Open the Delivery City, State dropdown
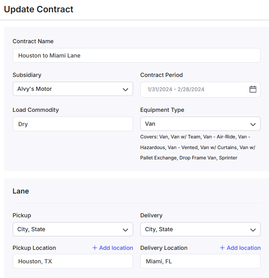Image resolution: width=269 pixels, height=278 pixels. 200,229
